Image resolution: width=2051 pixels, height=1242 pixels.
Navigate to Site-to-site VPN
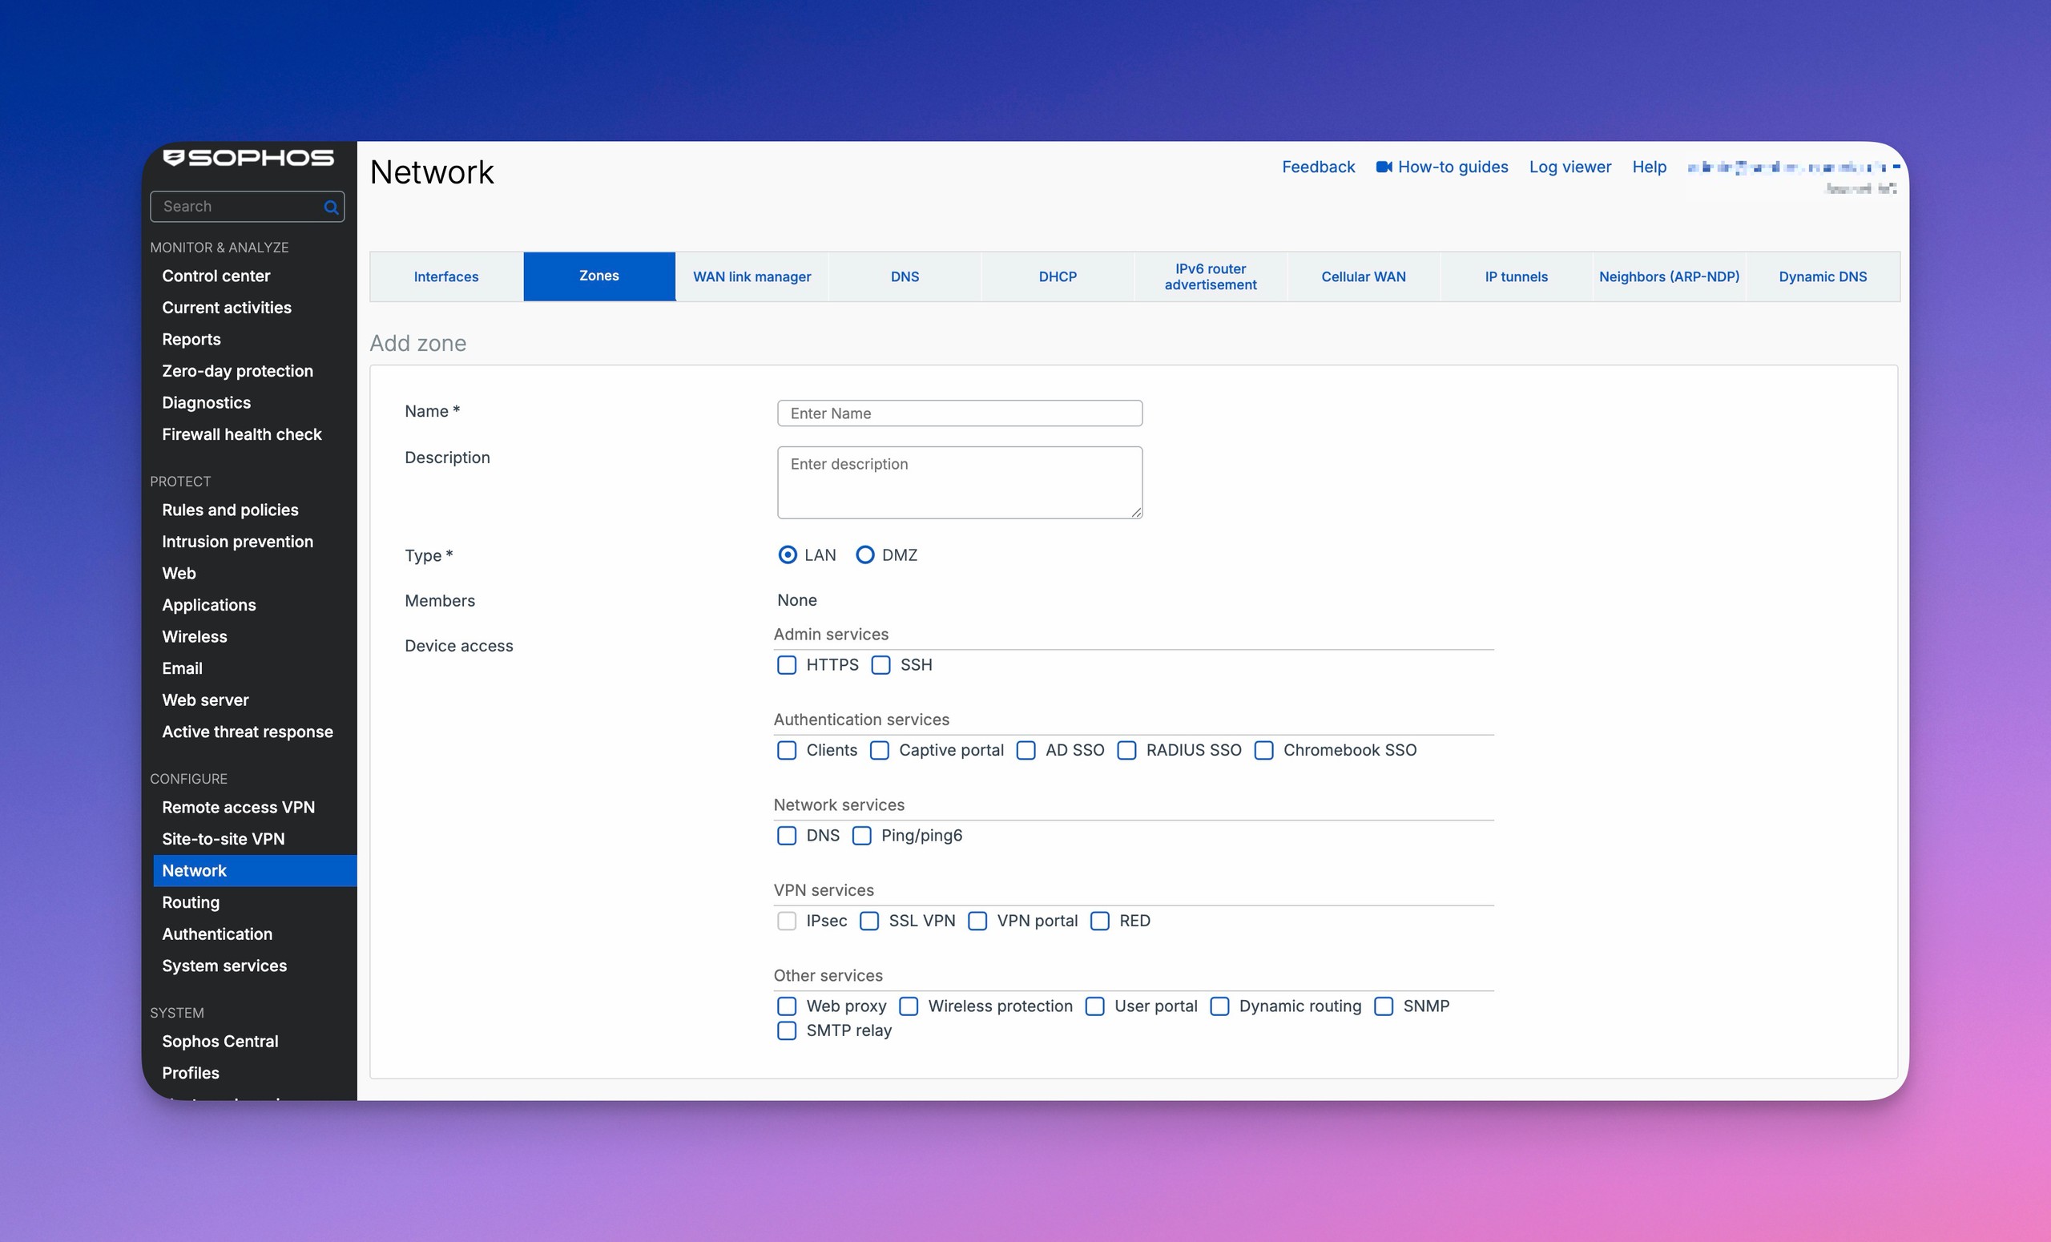coord(223,839)
